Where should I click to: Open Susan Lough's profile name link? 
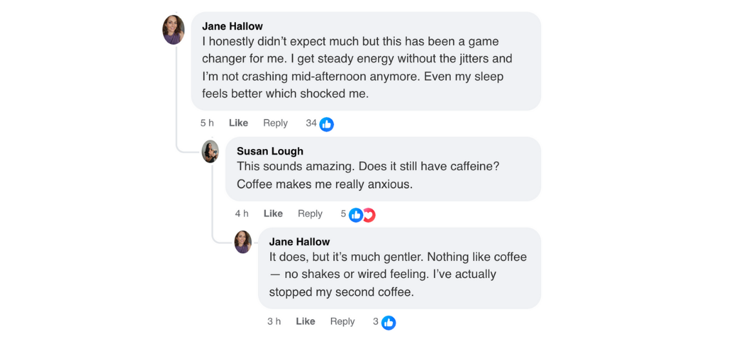point(270,151)
